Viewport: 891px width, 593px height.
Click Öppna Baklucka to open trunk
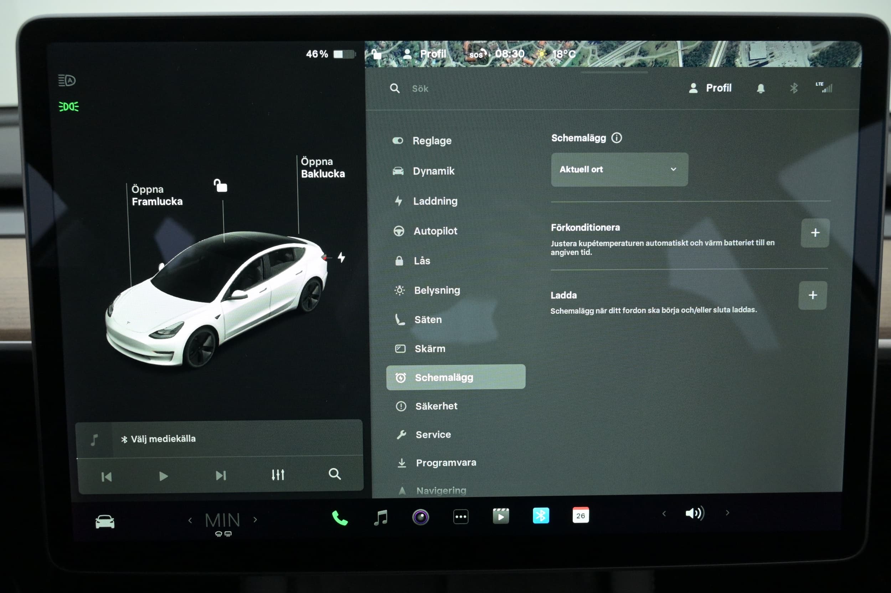click(x=323, y=168)
